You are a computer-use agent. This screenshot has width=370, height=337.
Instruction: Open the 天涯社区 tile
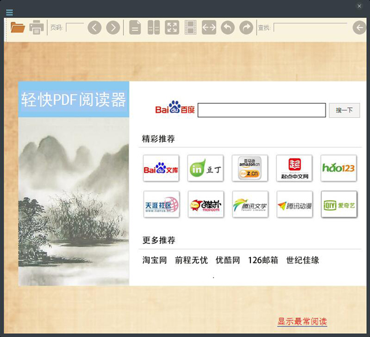pos(162,204)
